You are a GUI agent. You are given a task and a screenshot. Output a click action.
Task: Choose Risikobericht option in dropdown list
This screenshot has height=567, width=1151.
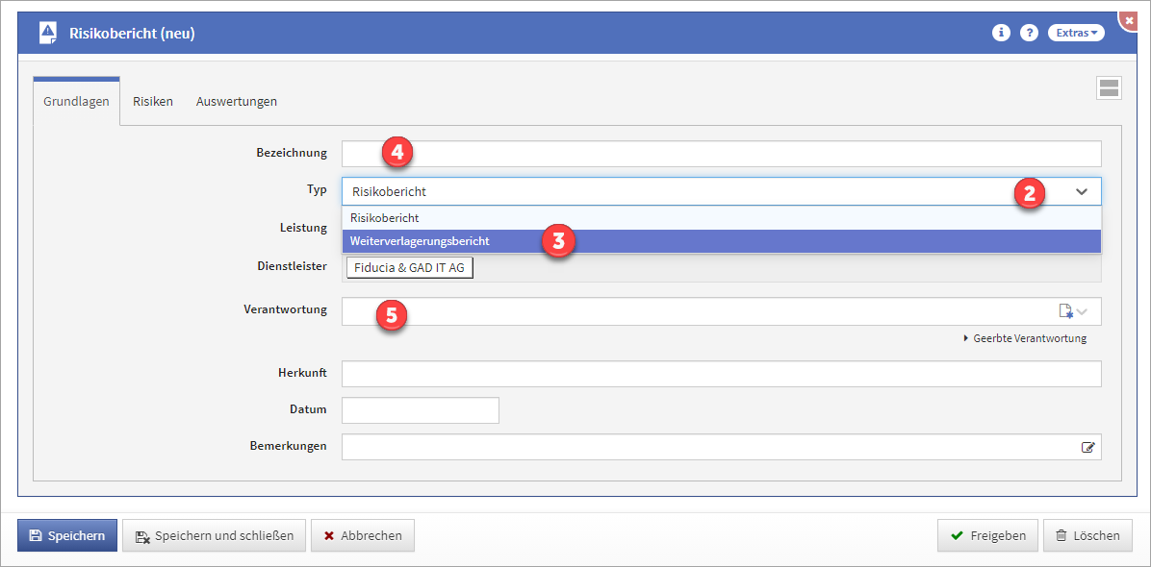pos(385,218)
